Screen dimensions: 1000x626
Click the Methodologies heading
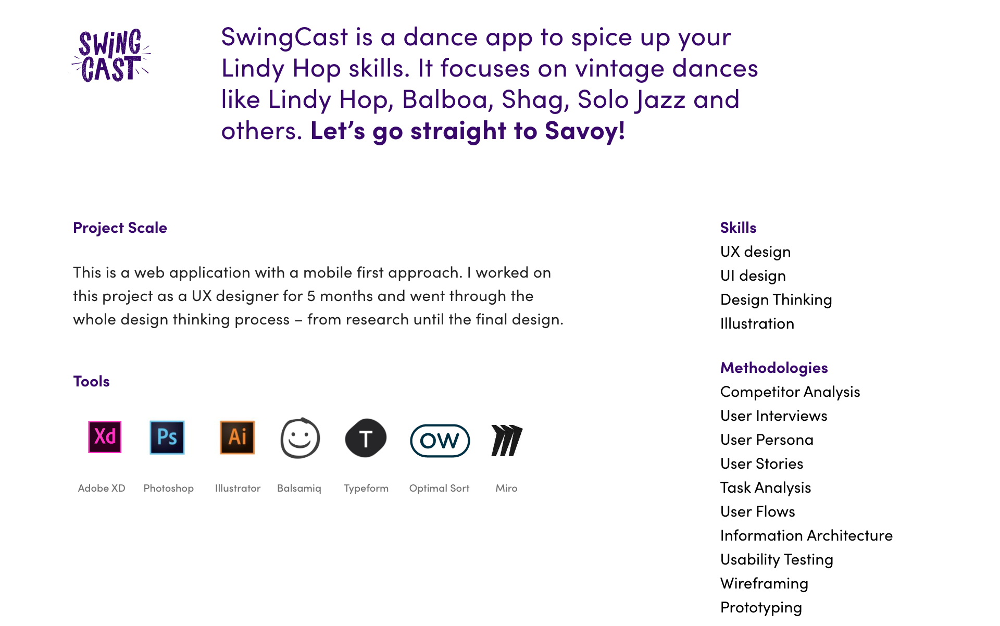[x=774, y=368]
